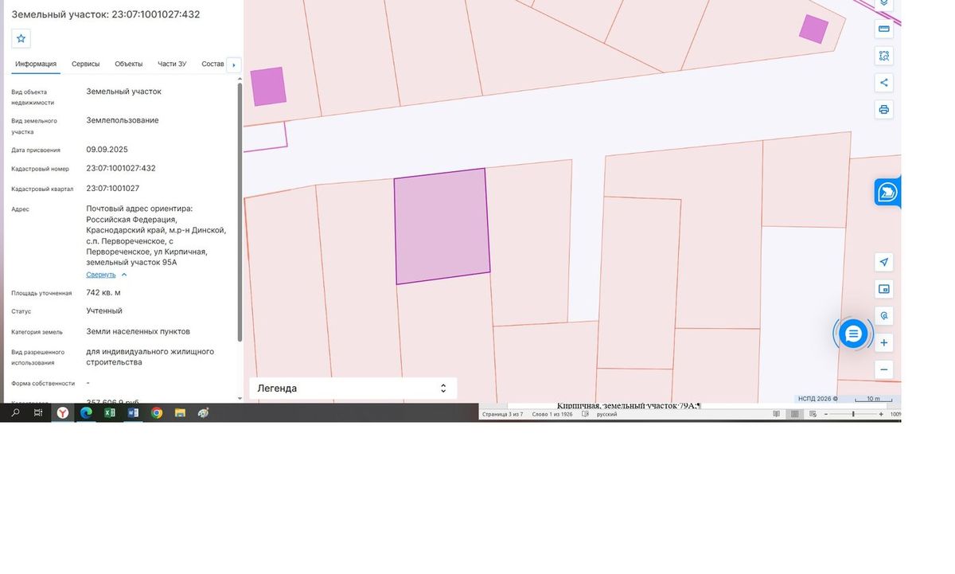Click cadastral quarter value 23:07:1001027

113,189
